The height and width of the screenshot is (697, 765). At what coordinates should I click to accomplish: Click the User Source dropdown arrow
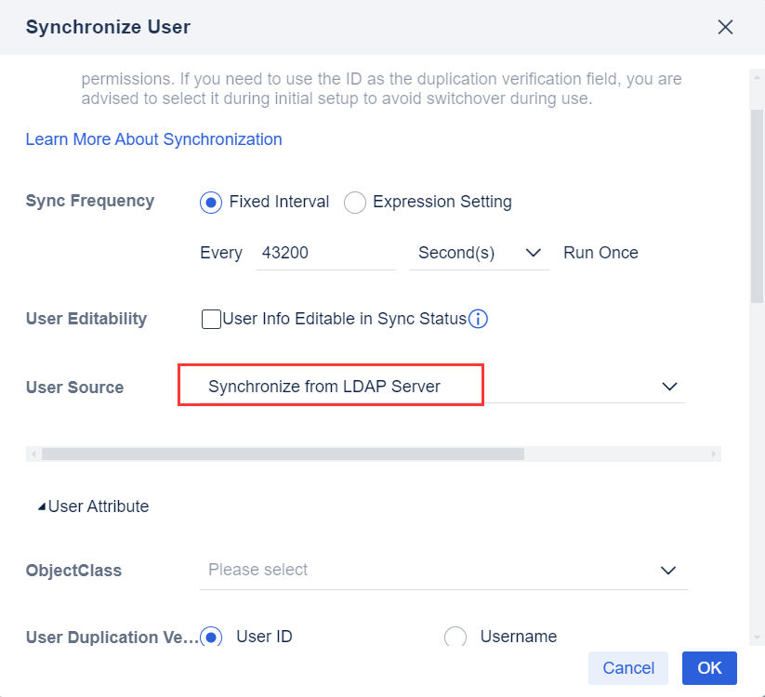[x=669, y=387]
